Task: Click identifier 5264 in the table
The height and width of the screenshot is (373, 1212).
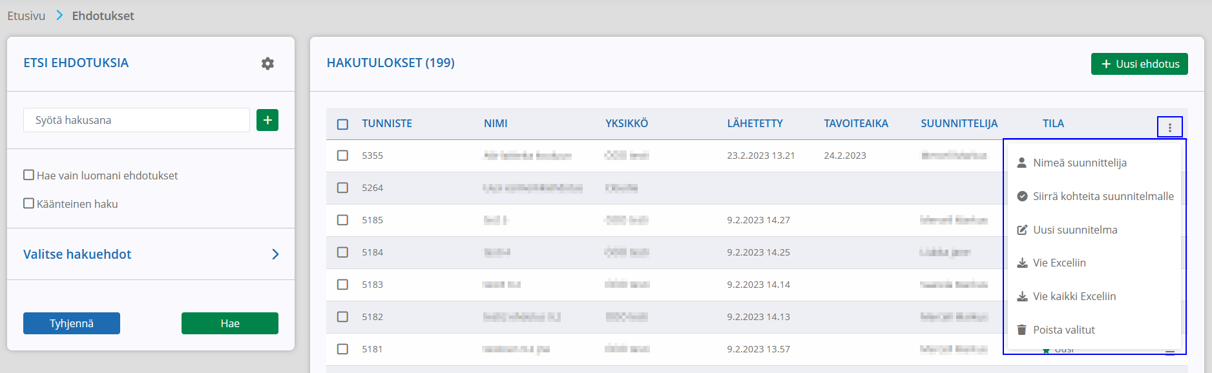Action: [373, 188]
